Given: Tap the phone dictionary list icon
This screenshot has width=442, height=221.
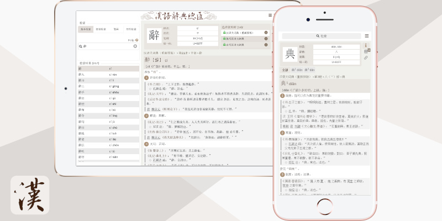Looking at the screenshot, I should click(366, 51).
